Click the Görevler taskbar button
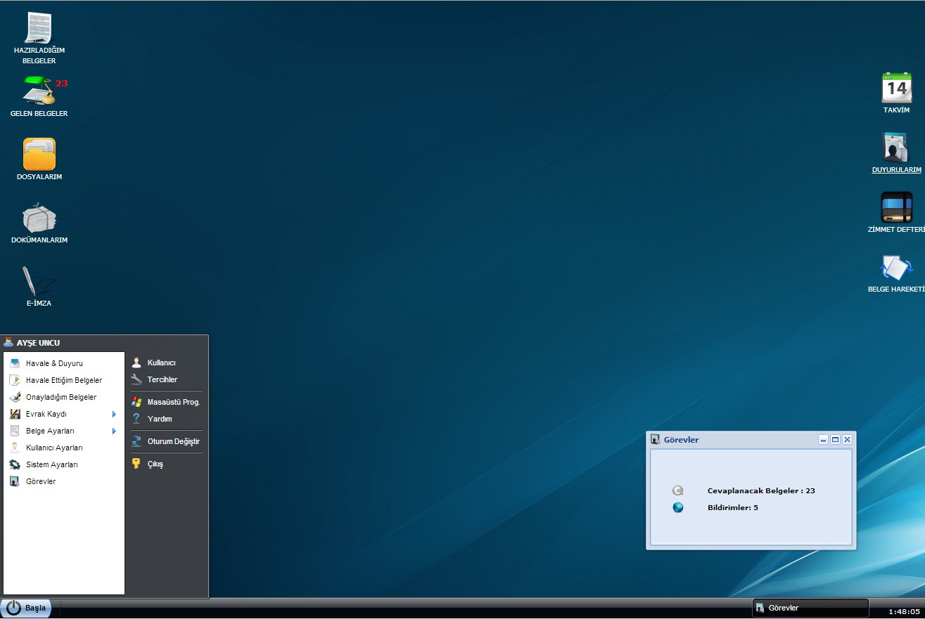The image size is (925, 619). [x=810, y=608]
